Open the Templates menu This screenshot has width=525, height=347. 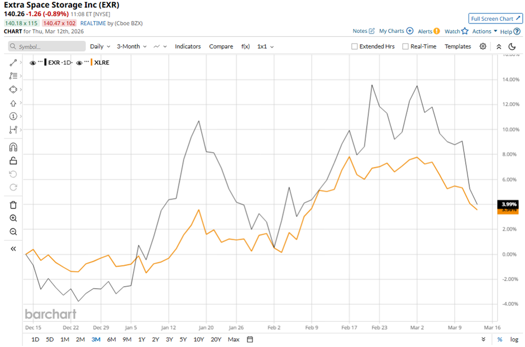click(458, 46)
